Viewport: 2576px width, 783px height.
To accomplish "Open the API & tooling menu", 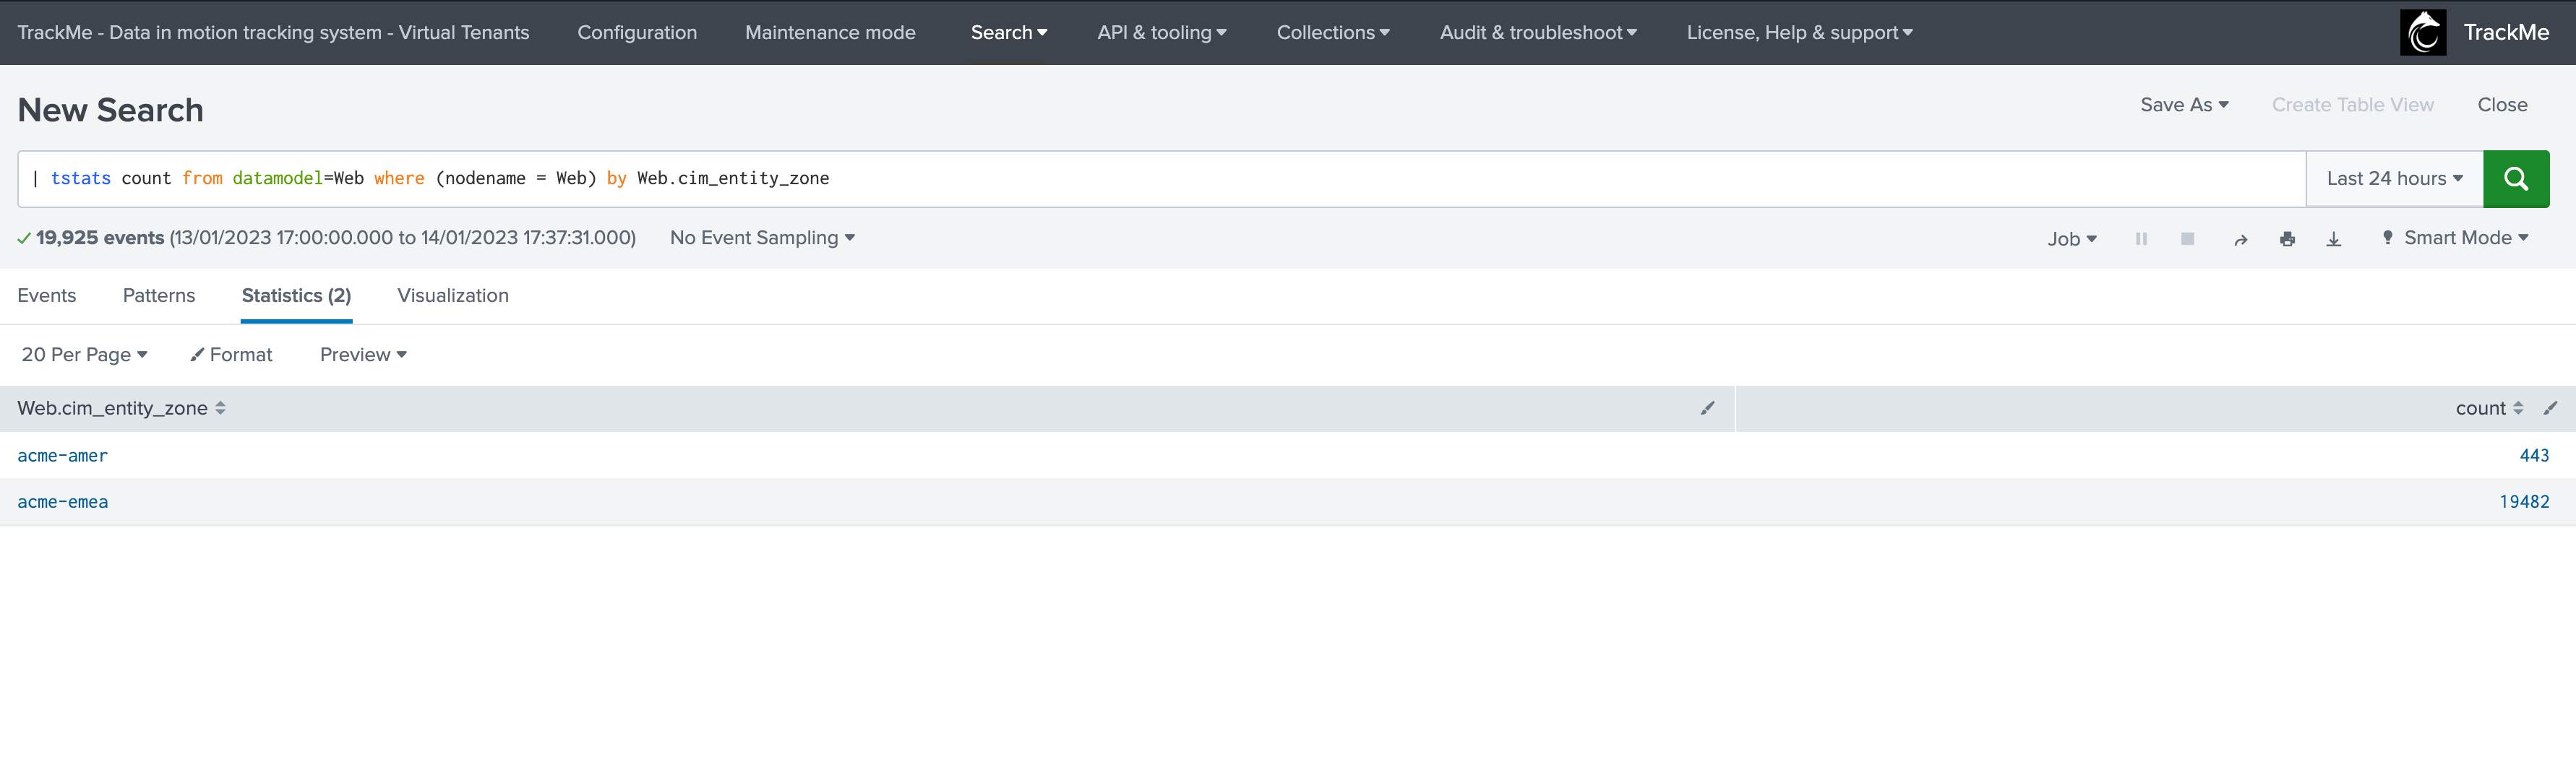I will [x=1162, y=33].
